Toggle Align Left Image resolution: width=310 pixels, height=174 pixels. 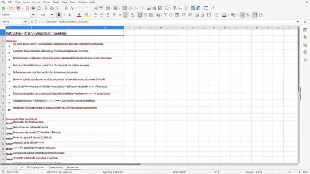96,15
